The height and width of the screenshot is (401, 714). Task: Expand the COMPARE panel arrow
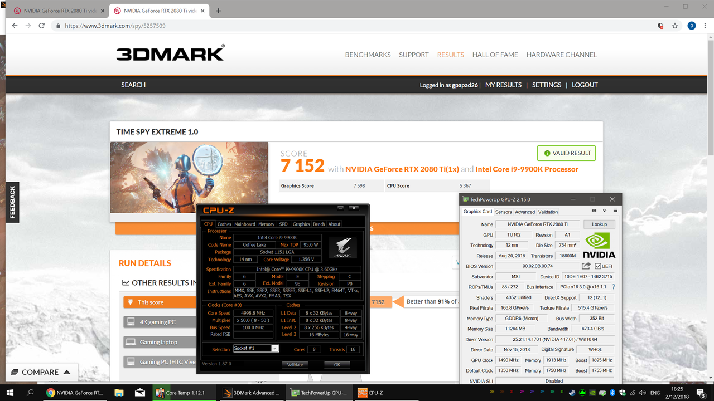click(x=67, y=372)
